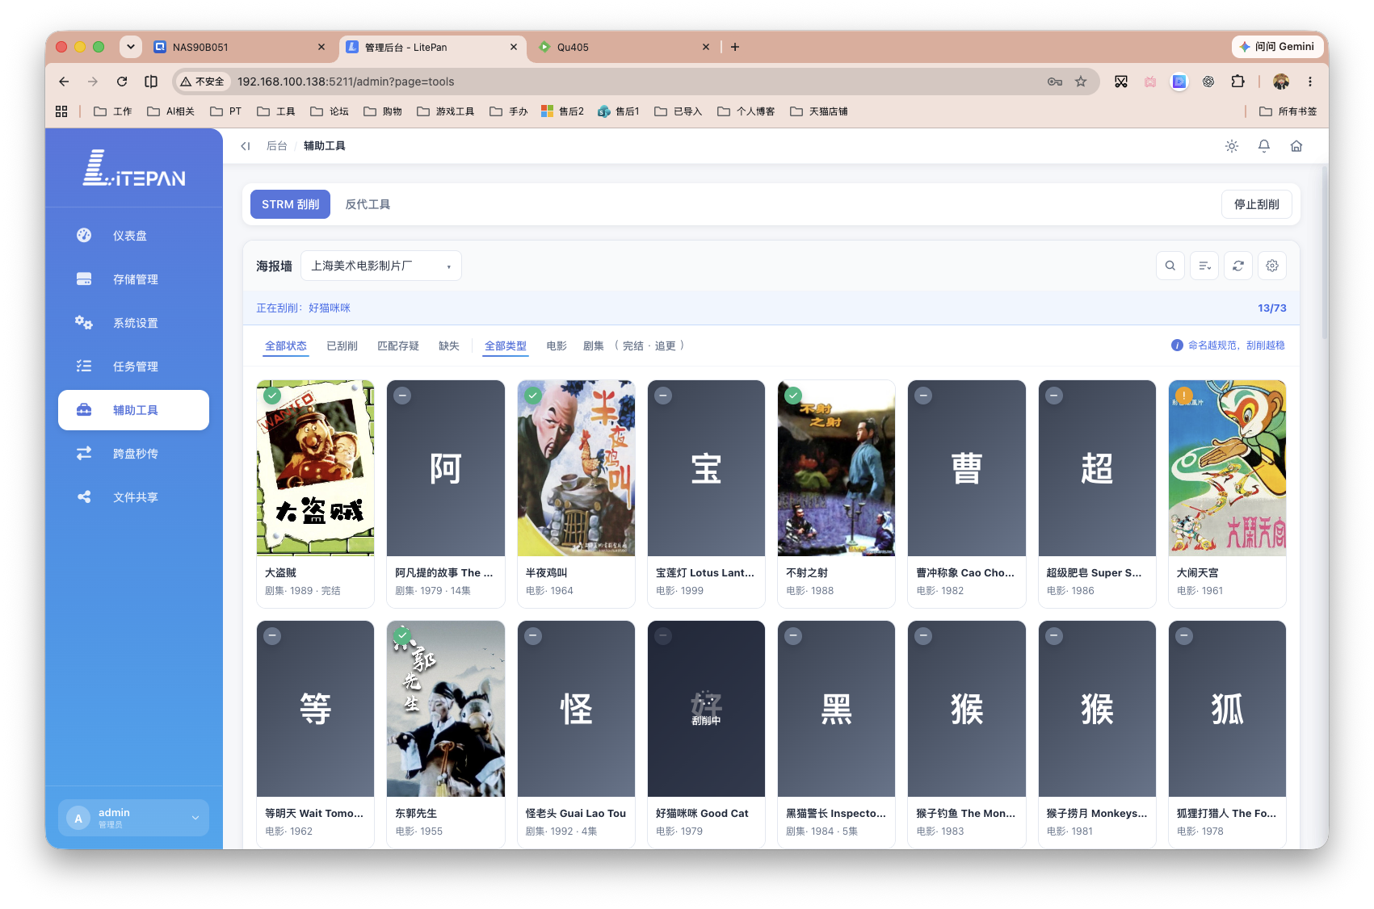Viewport: 1374px width, 909px height.
Task: Open notifications bell icon
Action: click(1264, 146)
